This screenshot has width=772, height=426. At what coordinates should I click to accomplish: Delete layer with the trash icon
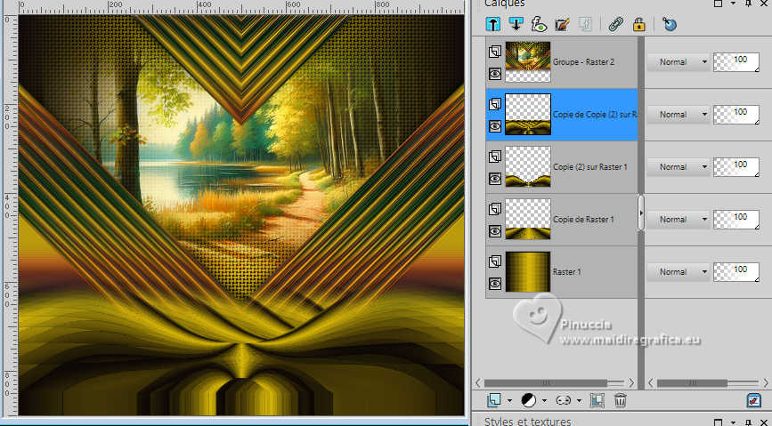click(621, 400)
